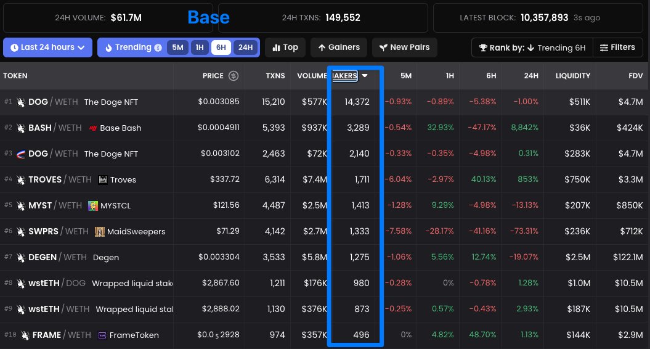Screen dimensions: 650x349
Task: Open the Rank by Trending 6H selector
Action: (x=532, y=47)
